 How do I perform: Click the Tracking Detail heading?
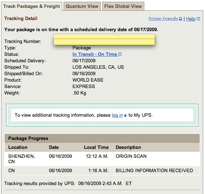(21, 19)
